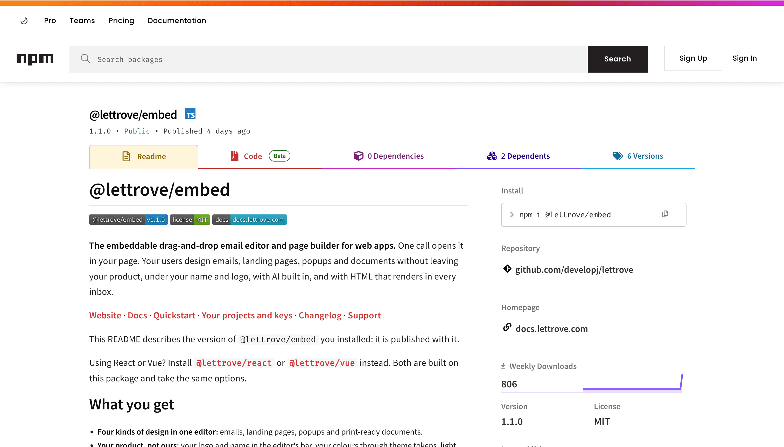The width and height of the screenshot is (784, 447).
Task: Copy the npm install command
Action: 665,214
